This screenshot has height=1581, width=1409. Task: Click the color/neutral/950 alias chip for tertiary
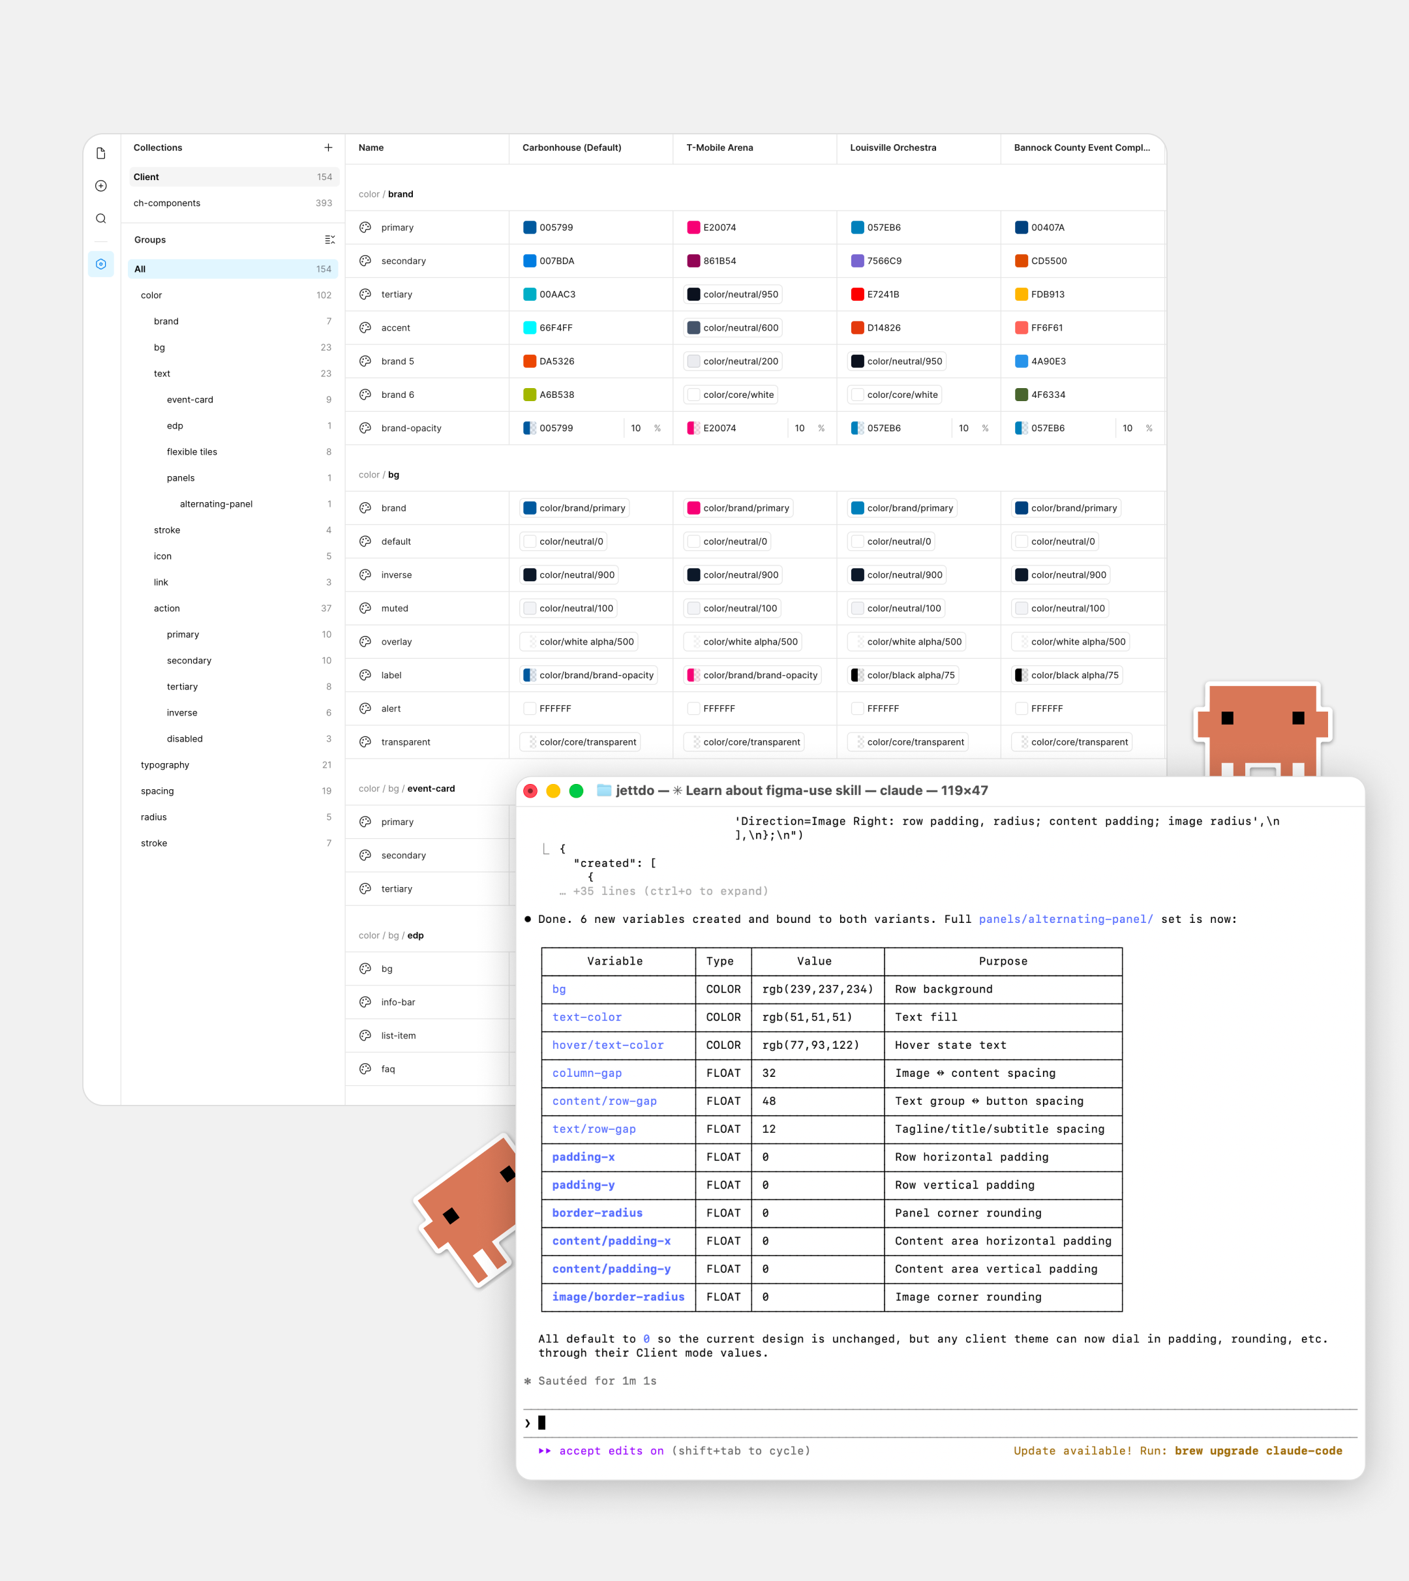(x=733, y=294)
